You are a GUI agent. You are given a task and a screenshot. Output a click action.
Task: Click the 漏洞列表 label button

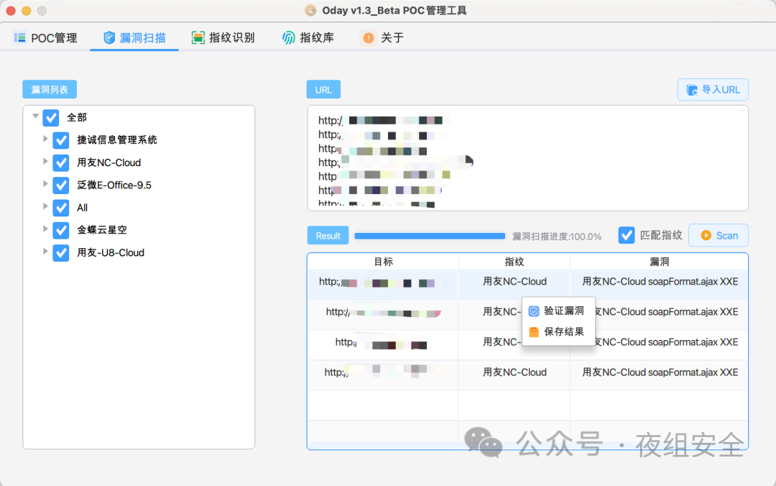[50, 90]
